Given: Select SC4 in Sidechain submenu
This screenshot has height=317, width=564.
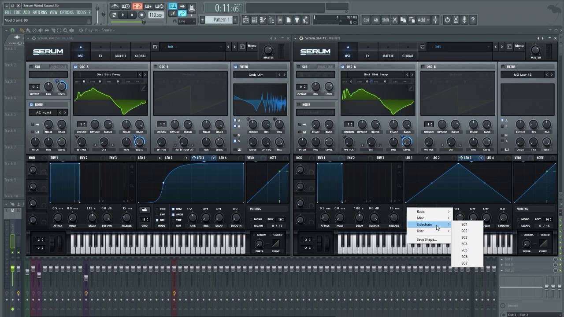Looking at the screenshot, I should (x=467, y=244).
